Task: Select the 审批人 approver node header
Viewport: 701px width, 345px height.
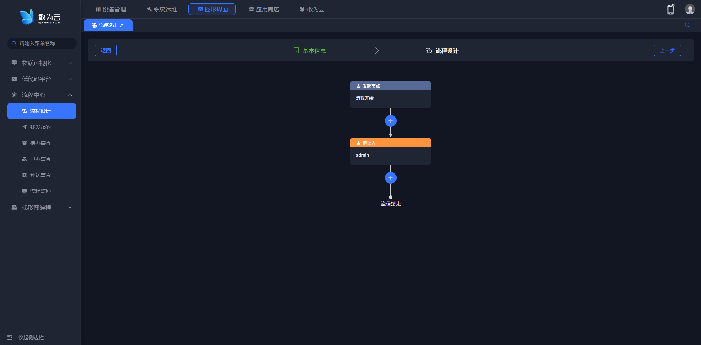Action: [391, 143]
